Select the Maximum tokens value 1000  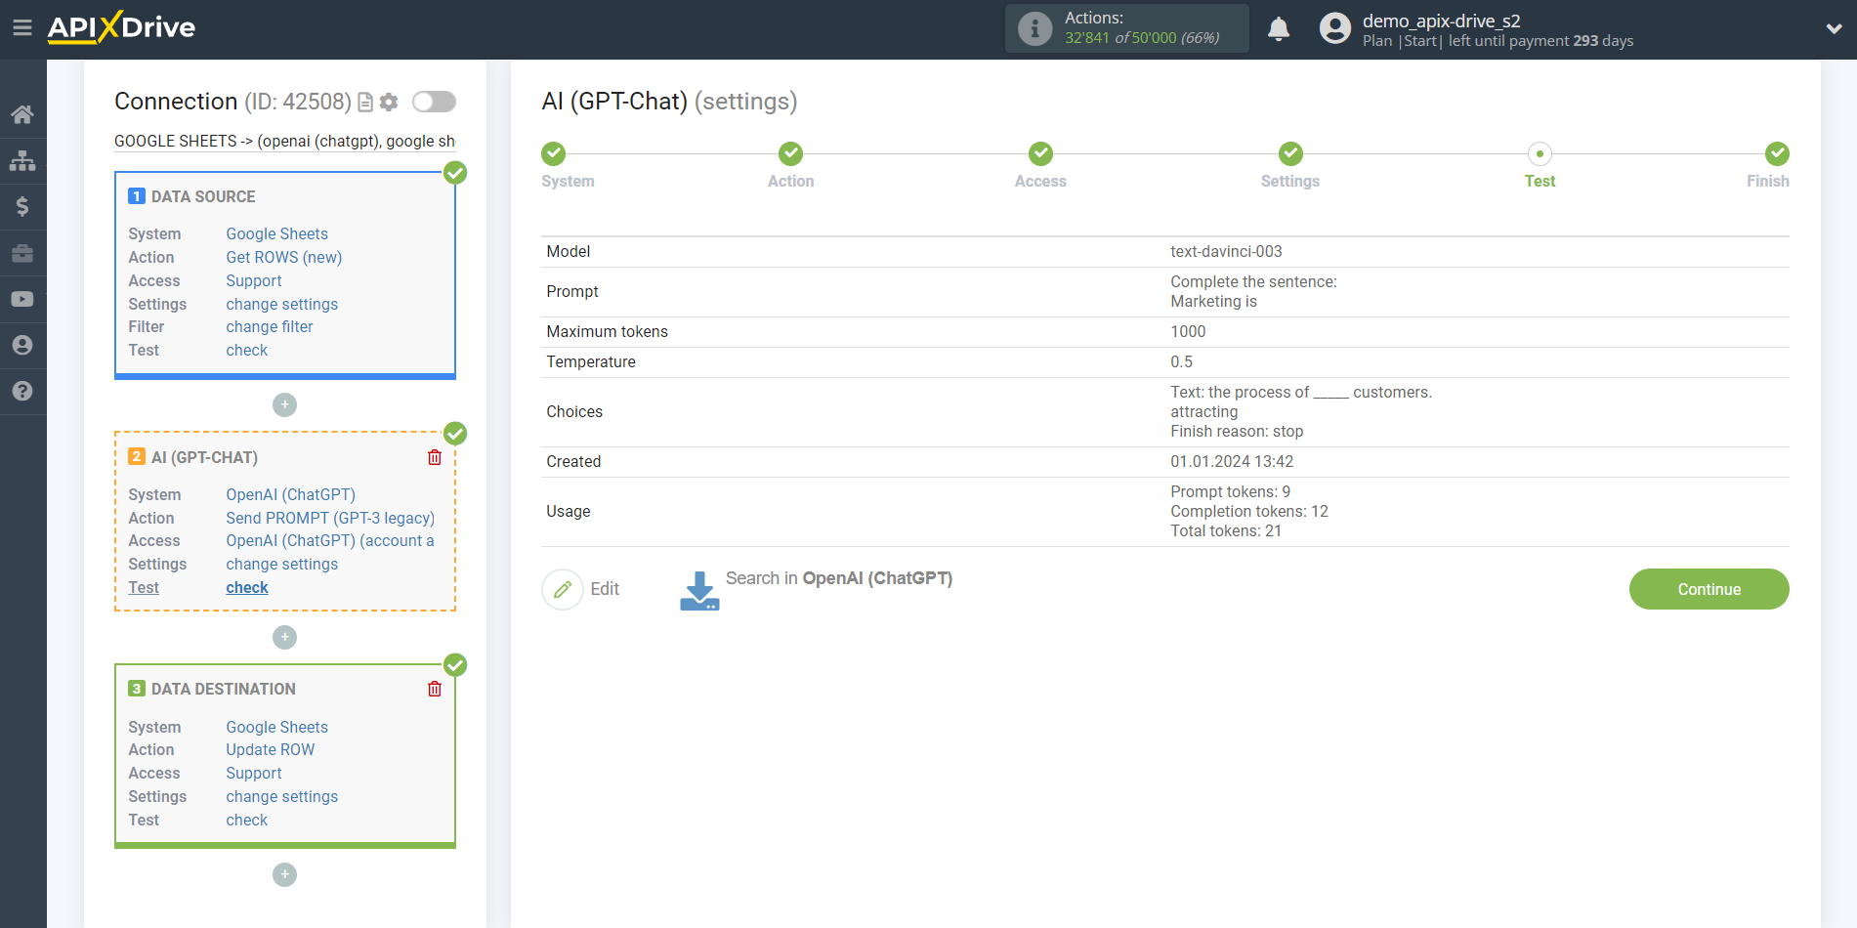[x=1188, y=331]
